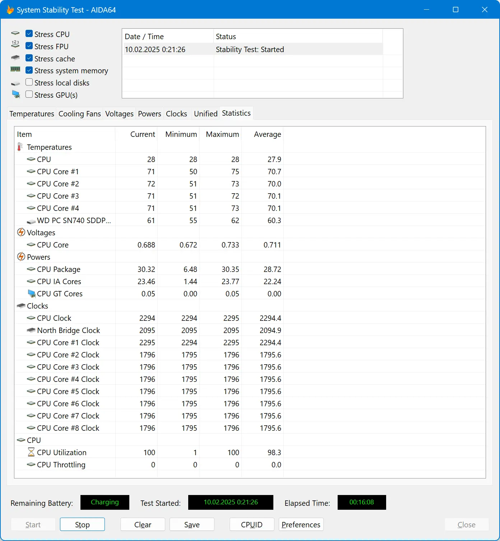Click the chip icon next to Clocks group
The width and height of the screenshot is (500, 541).
tap(21, 306)
